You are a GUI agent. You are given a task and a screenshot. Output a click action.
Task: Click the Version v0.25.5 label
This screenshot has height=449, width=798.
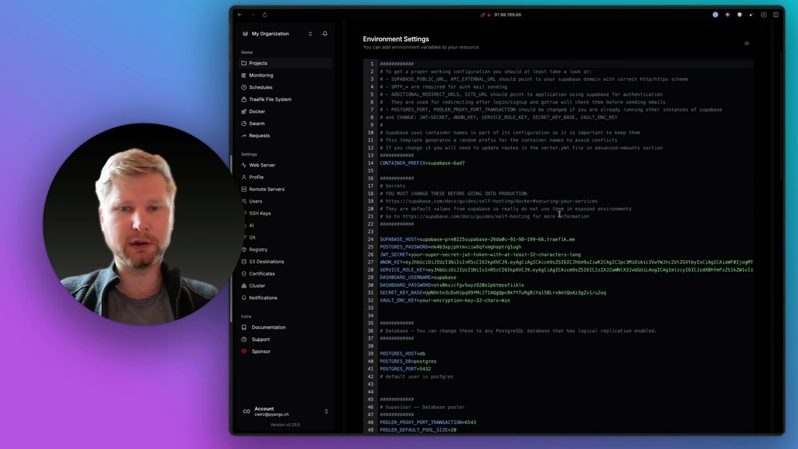pos(285,425)
